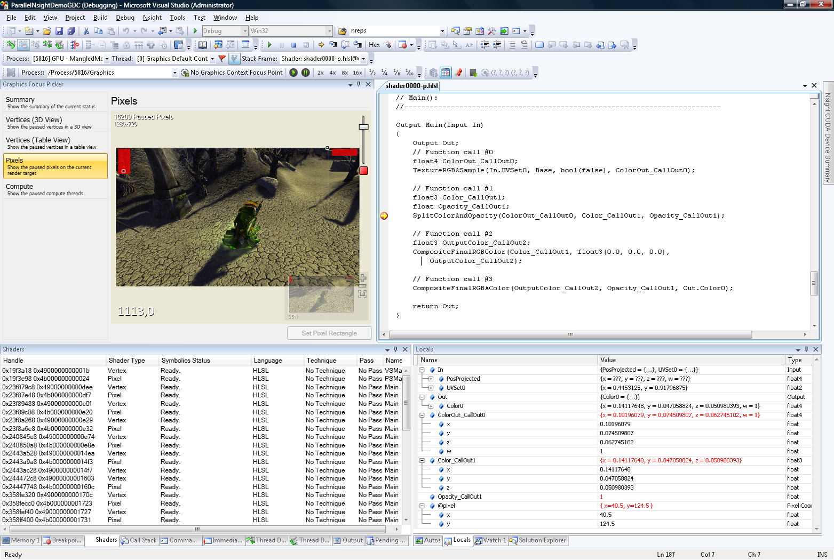Click No Graphics Context Focus Point button

pyautogui.click(x=232, y=73)
